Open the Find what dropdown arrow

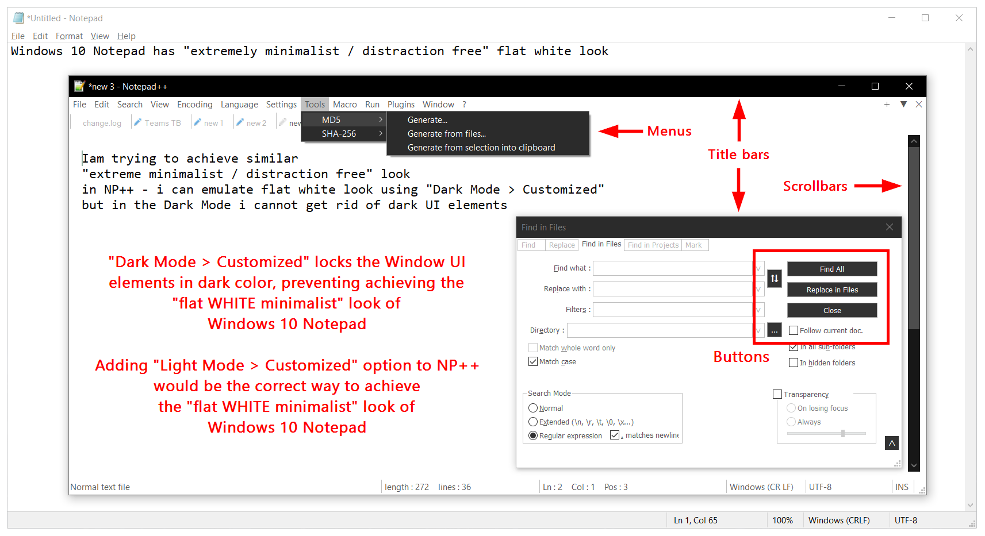click(758, 268)
